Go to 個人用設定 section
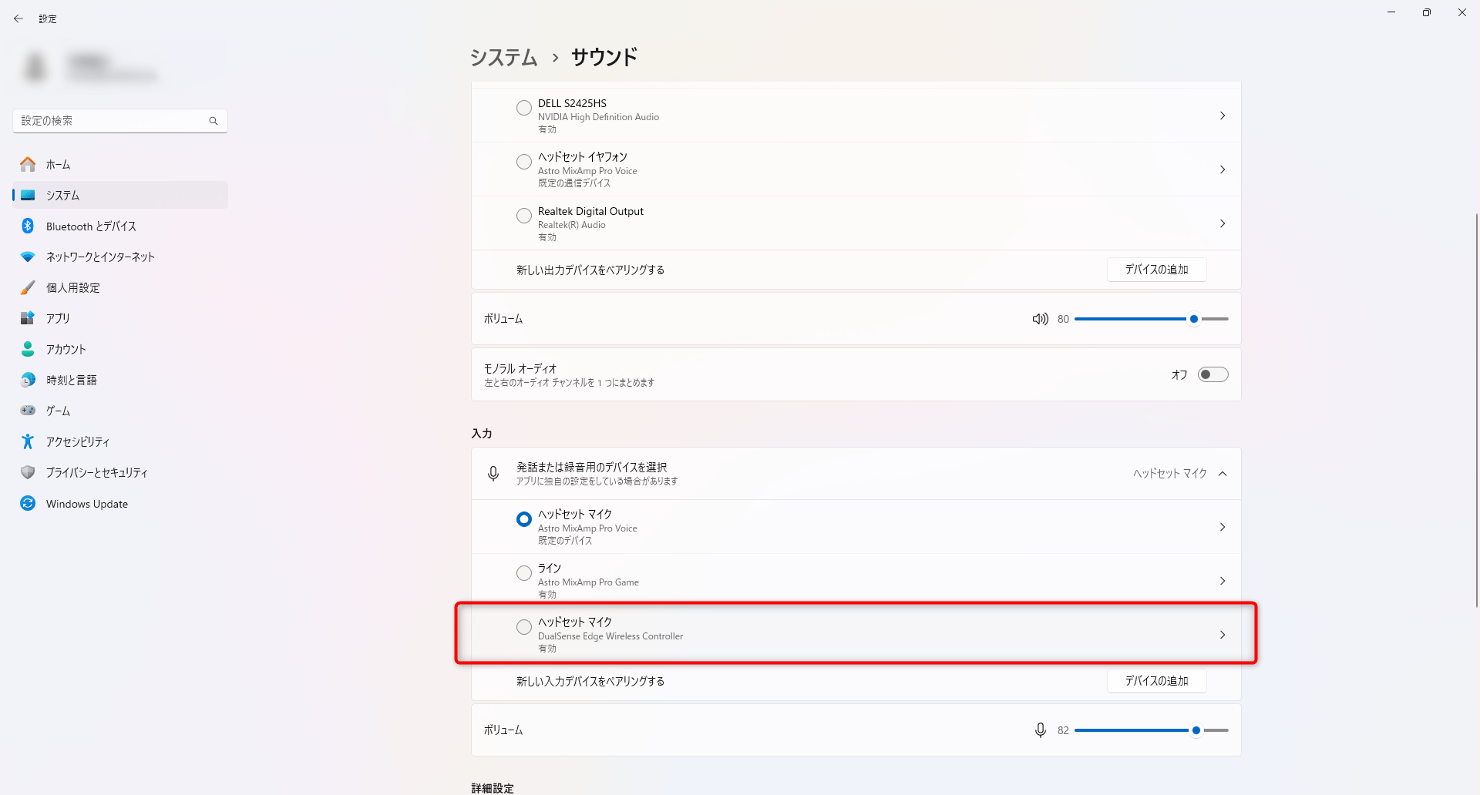1480x795 pixels. tap(73, 288)
